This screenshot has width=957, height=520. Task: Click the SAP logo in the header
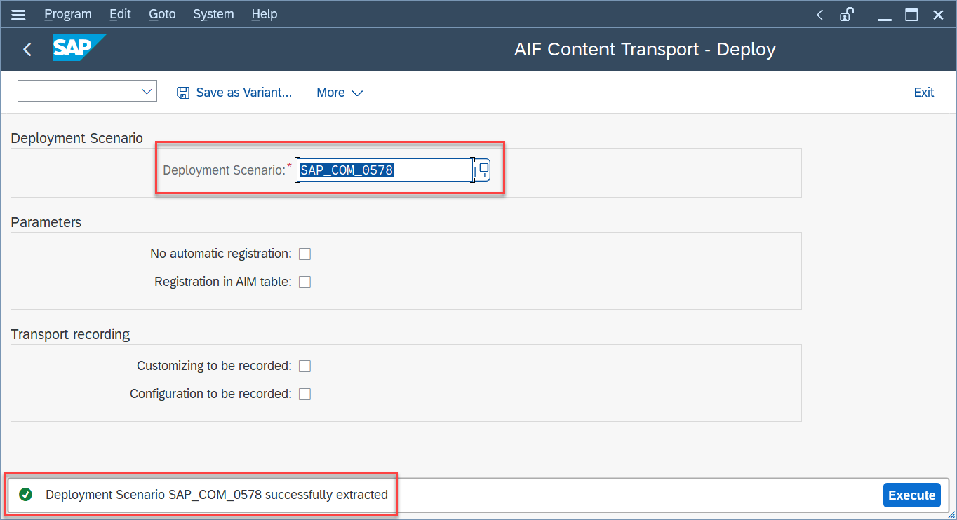click(78, 48)
